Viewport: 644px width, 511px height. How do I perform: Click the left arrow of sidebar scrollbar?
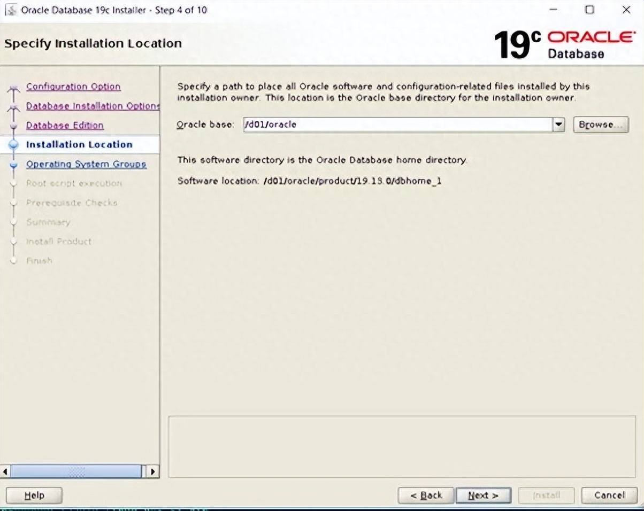[5, 471]
